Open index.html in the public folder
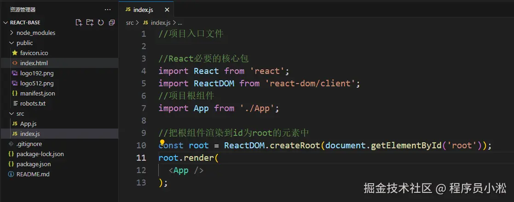514x202 pixels. pos(34,63)
